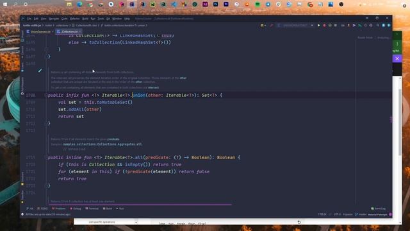Open the Pull Requests tool window stripe

[x=22, y=86]
